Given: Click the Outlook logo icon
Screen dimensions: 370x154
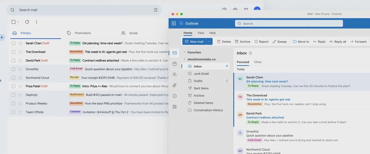Looking at the screenshot, I should point(182,23).
